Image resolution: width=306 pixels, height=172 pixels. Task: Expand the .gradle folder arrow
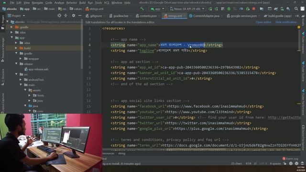(x=11, y=27)
